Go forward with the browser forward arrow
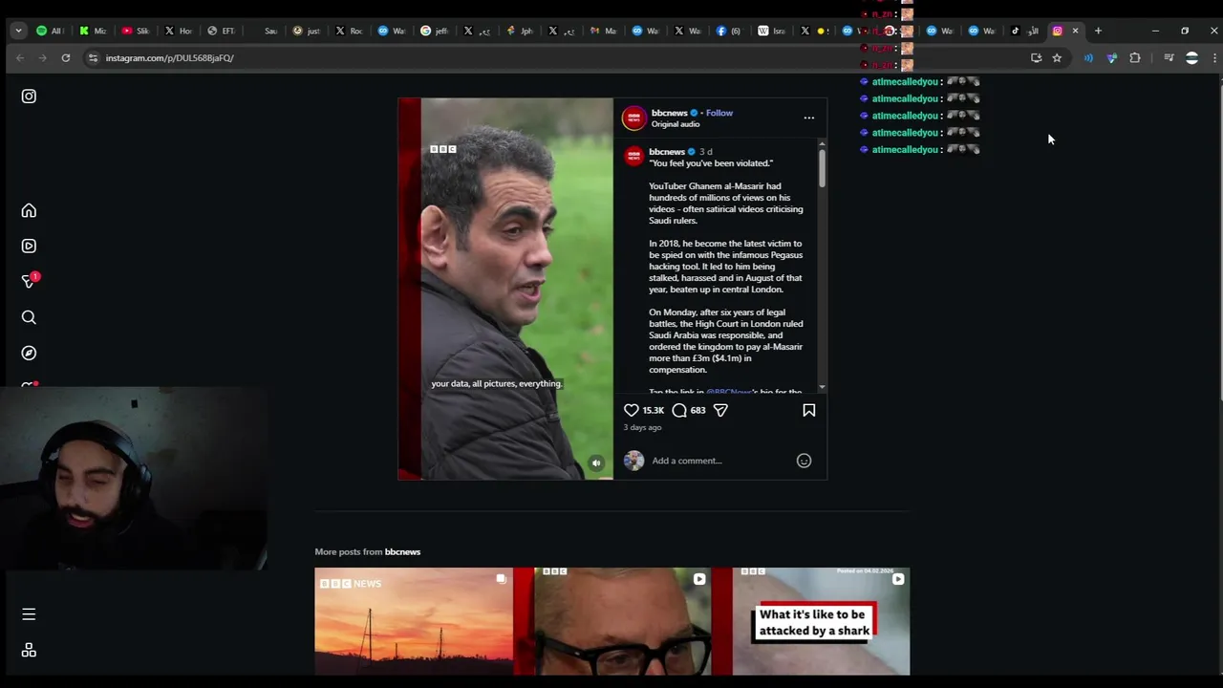The width and height of the screenshot is (1223, 688). pyautogui.click(x=42, y=58)
